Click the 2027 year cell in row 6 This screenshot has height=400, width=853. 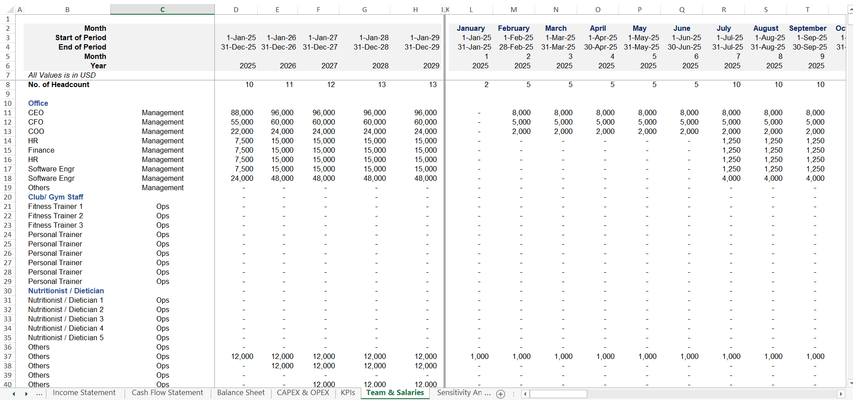(329, 66)
